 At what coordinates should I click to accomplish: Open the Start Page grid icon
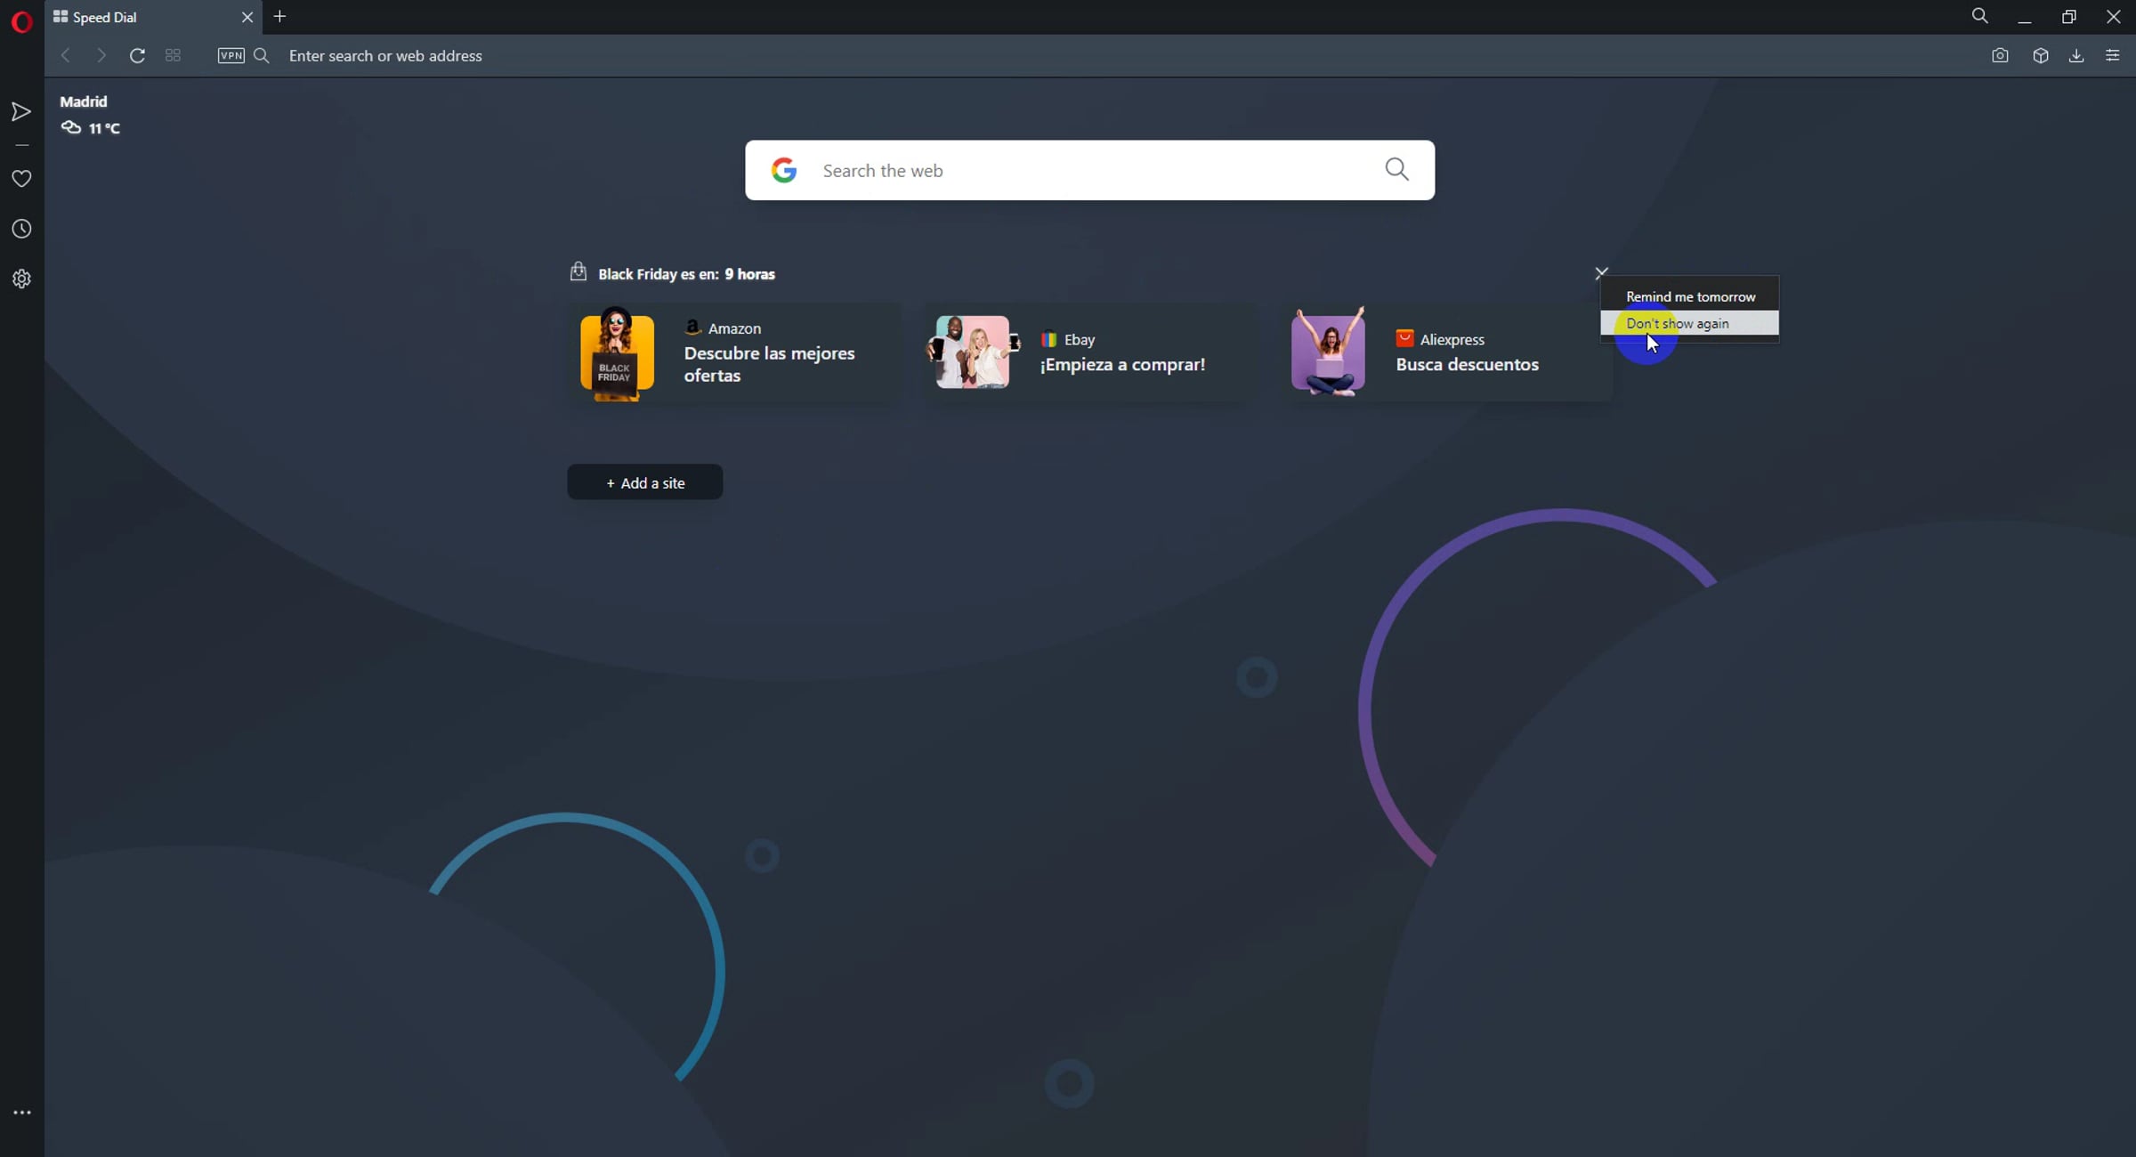(174, 55)
